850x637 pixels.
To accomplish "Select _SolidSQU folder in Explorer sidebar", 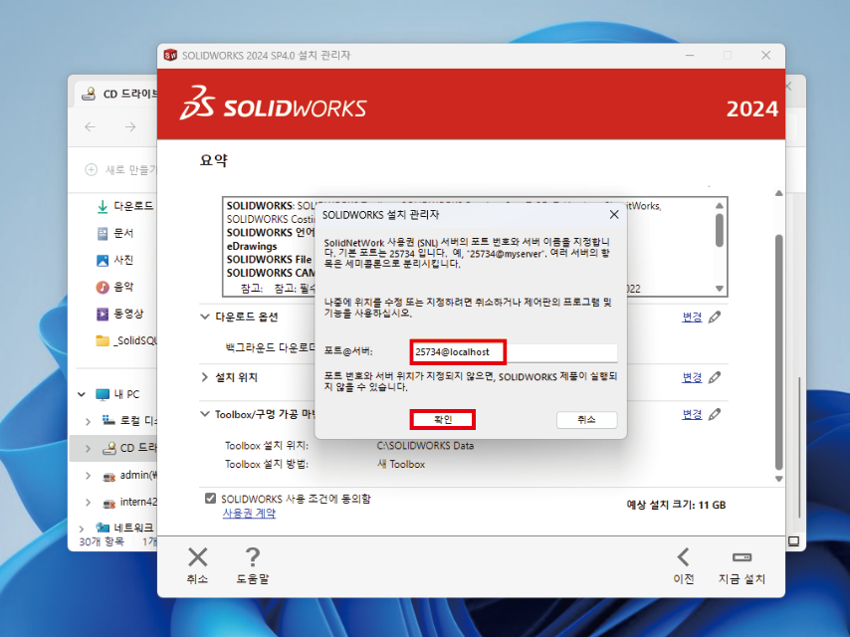I will pyautogui.click(x=125, y=340).
